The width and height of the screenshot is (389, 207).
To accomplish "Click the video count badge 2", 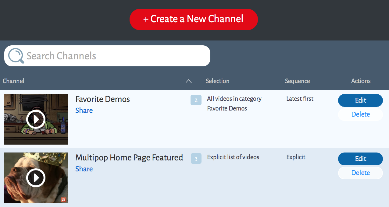I will point(196,100).
